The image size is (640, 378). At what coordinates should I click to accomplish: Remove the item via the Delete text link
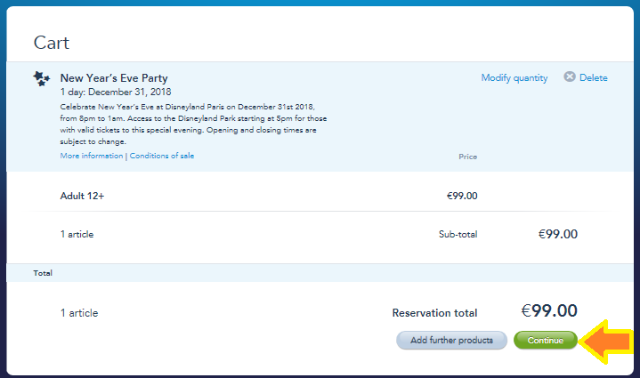(594, 77)
